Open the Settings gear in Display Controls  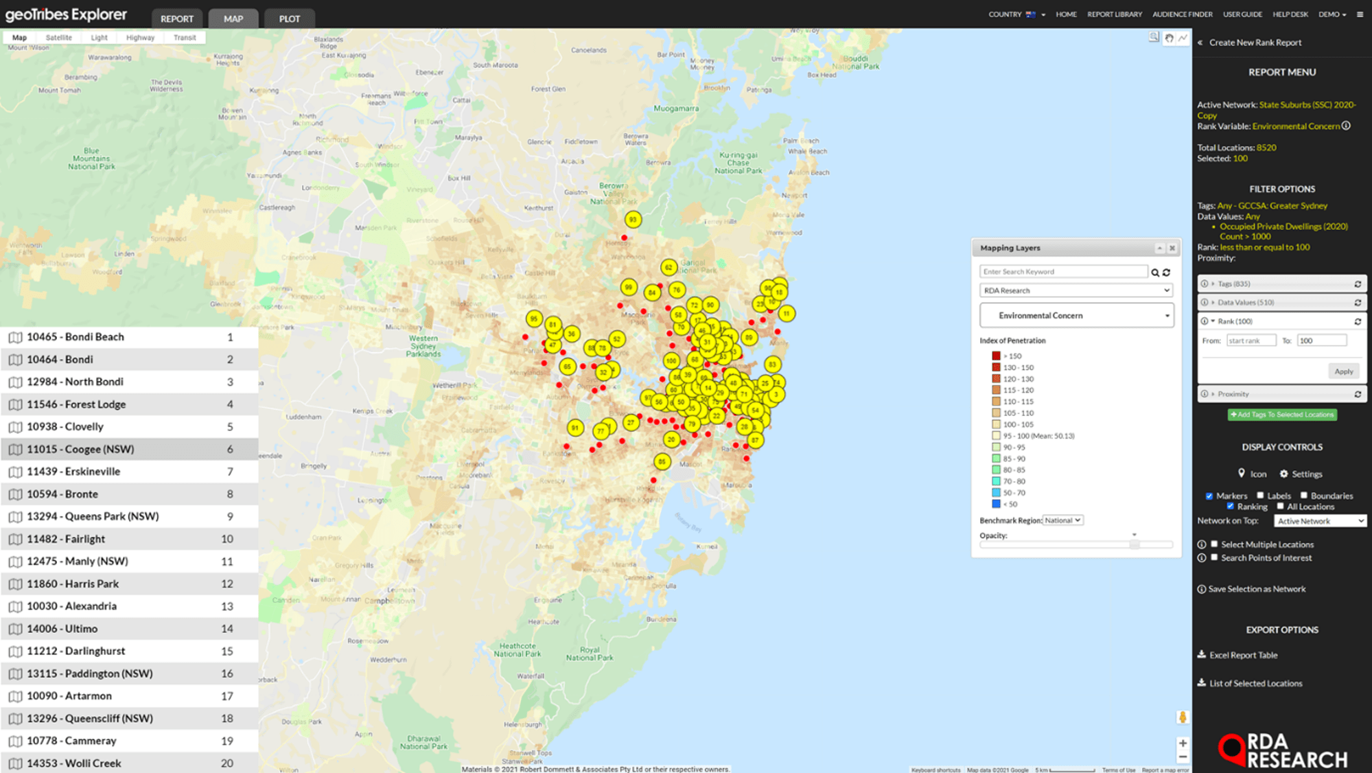point(1301,474)
